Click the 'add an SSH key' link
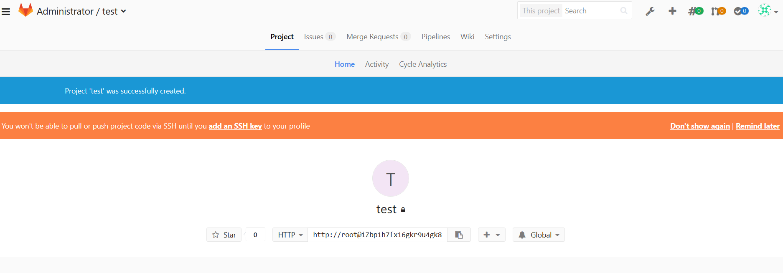783x273 pixels. [x=235, y=126]
